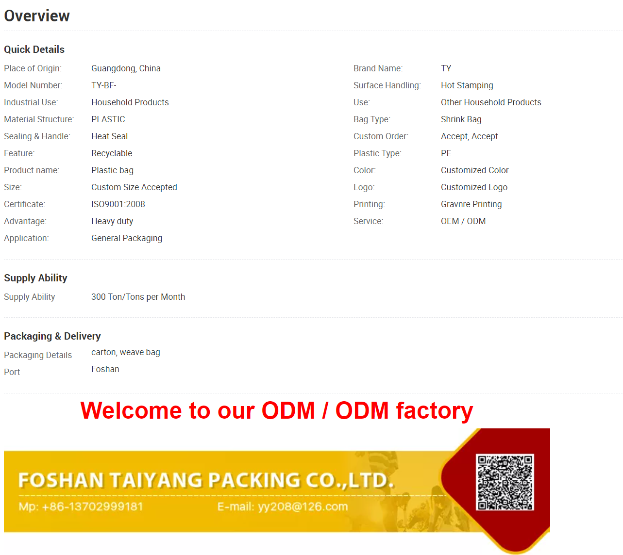
Task: Click the Other Household Products value
Action: point(491,102)
